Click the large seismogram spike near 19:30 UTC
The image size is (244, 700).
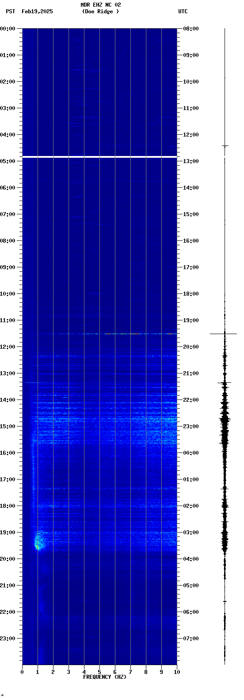(224, 334)
